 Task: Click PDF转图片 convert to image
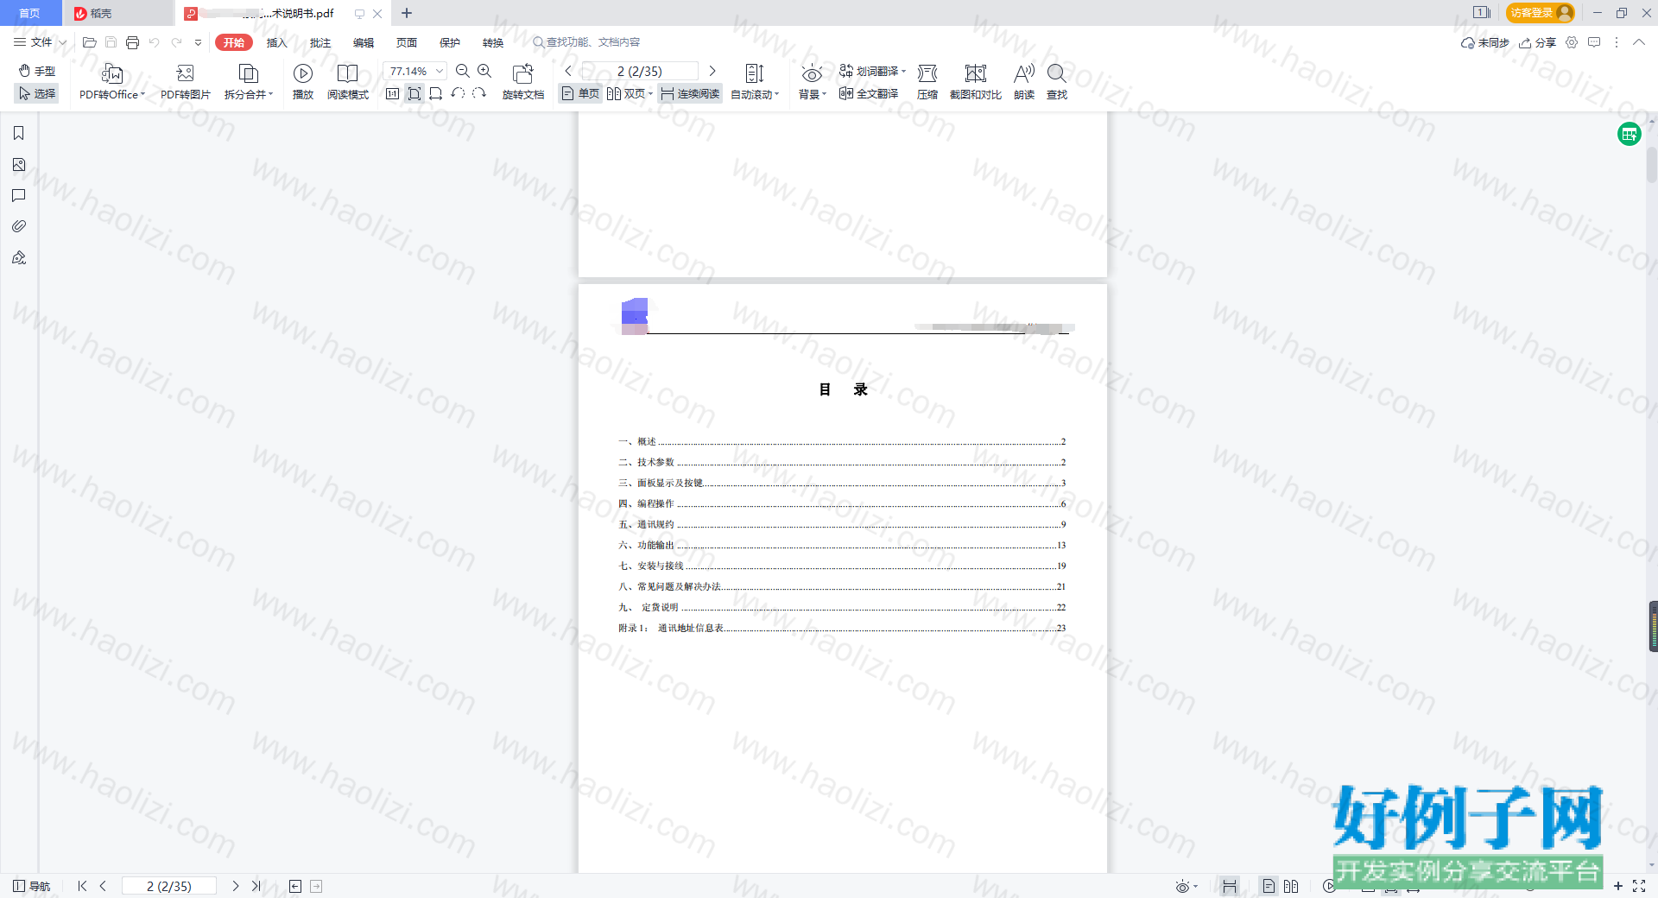(x=185, y=82)
